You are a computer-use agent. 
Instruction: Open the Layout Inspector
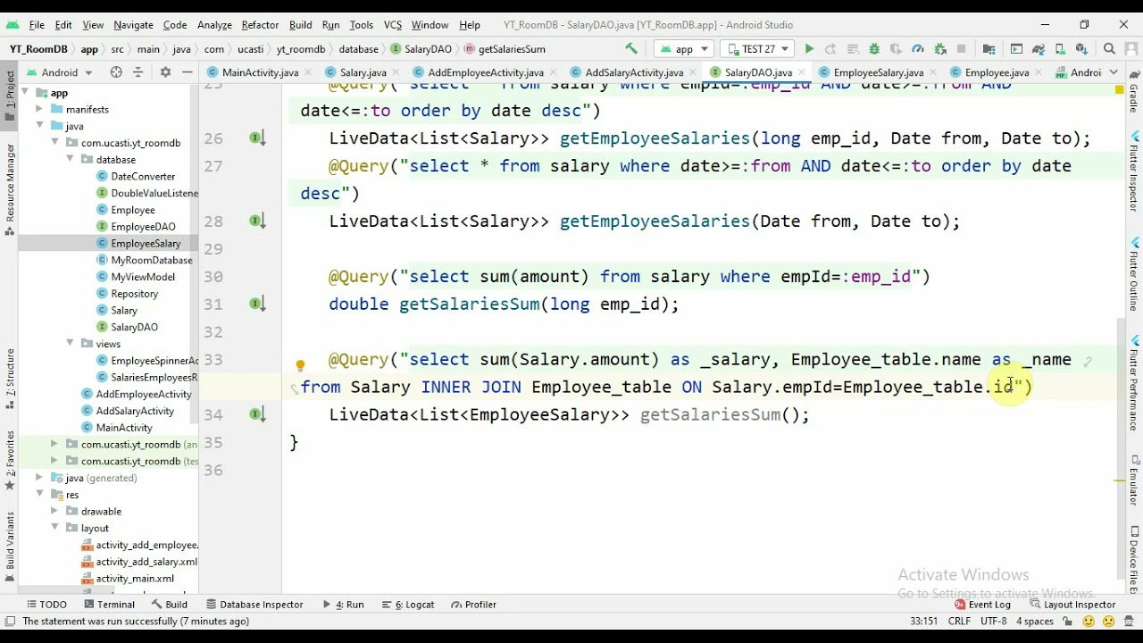click(x=1072, y=605)
